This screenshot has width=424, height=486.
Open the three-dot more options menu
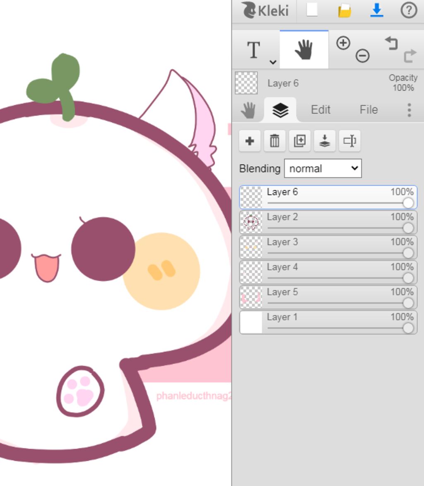[409, 110]
